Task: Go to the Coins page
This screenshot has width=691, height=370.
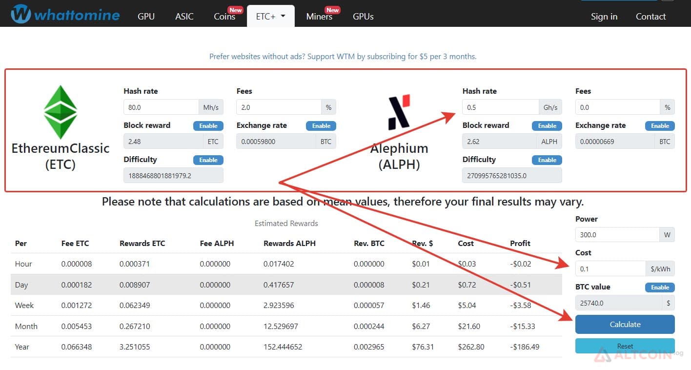Action: pos(224,17)
